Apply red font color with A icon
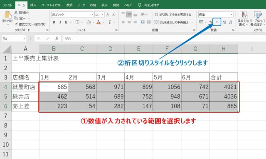This screenshot has height=159, width=266. [99, 22]
